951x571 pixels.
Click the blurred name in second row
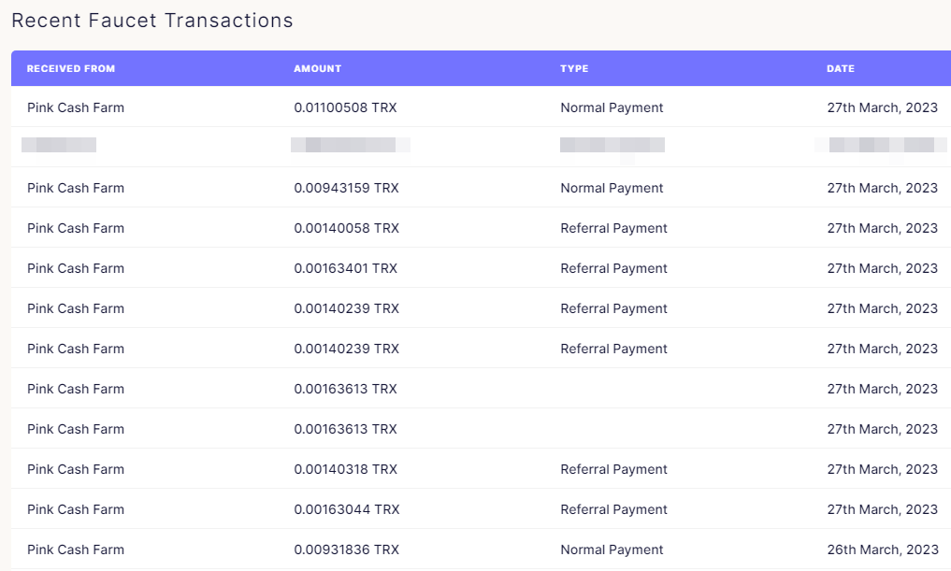(59, 145)
